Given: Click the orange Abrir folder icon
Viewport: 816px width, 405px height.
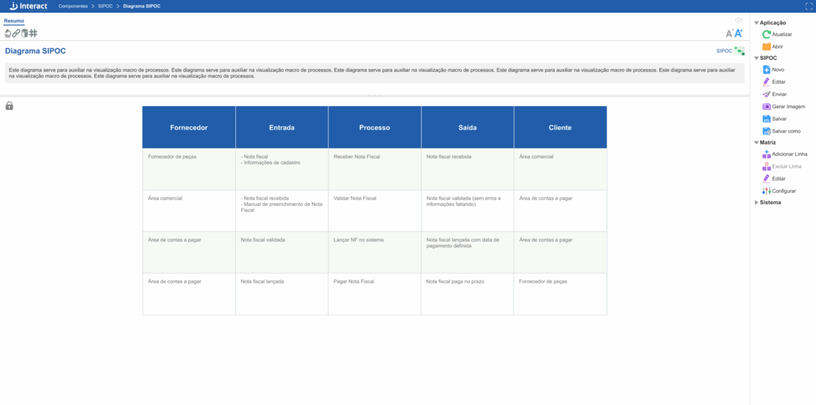Looking at the screenshot, I should coord(766,46).
